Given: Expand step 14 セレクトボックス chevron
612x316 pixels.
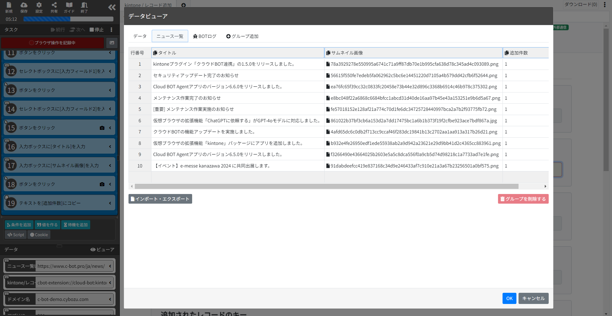Looking at the screenshot, I should (x=110, y=109).
